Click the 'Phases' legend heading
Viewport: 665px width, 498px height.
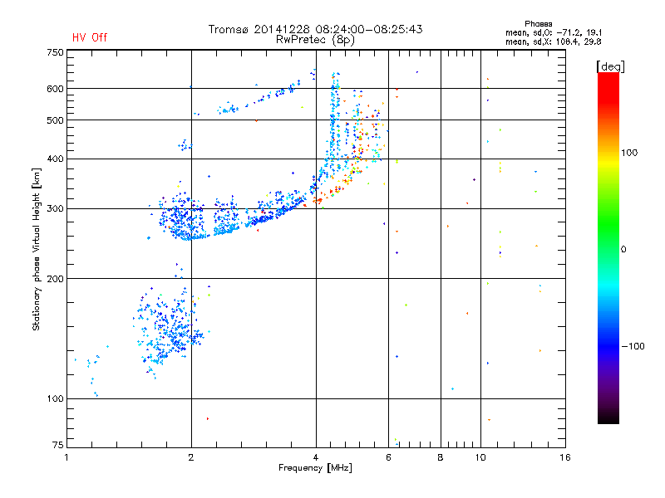[538, 24]
